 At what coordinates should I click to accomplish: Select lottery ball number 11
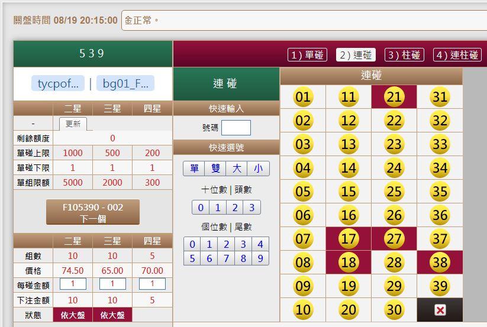pos(349,97)
